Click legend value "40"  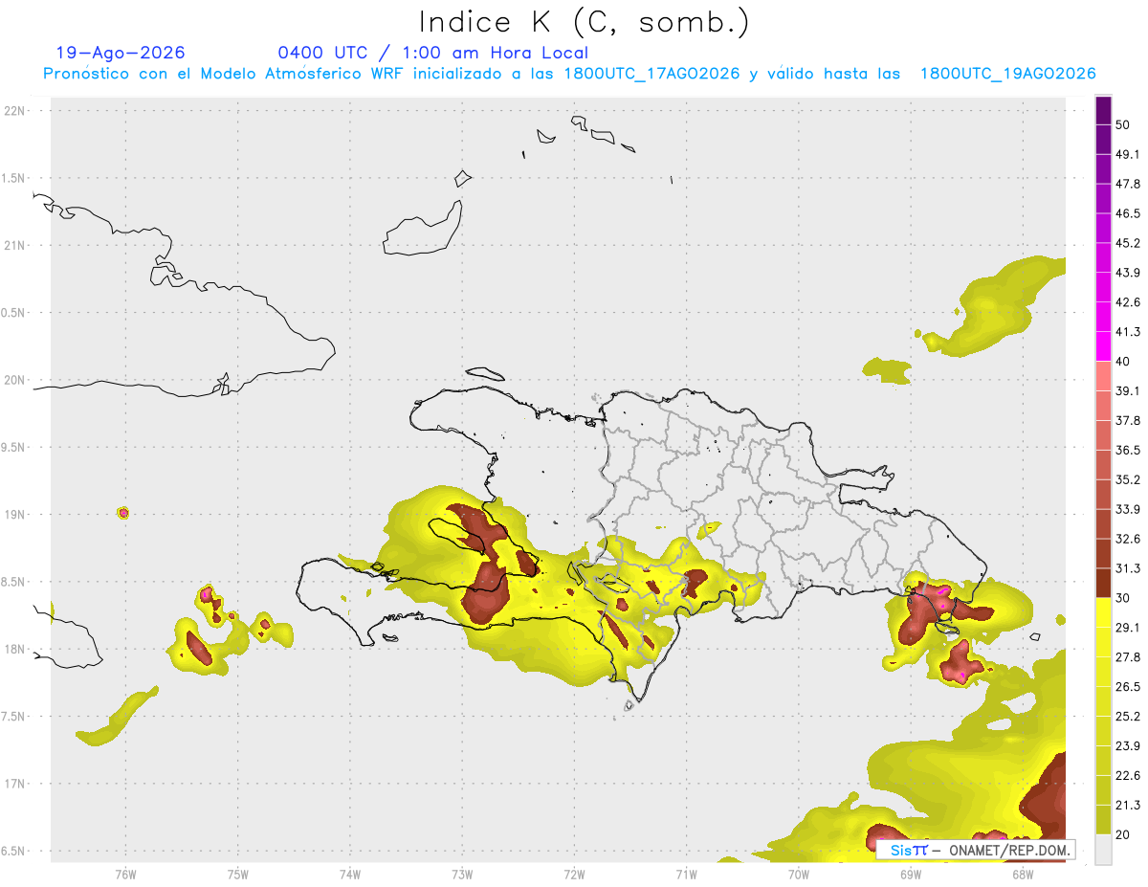pyautogui.click(x=1122, y=362)
